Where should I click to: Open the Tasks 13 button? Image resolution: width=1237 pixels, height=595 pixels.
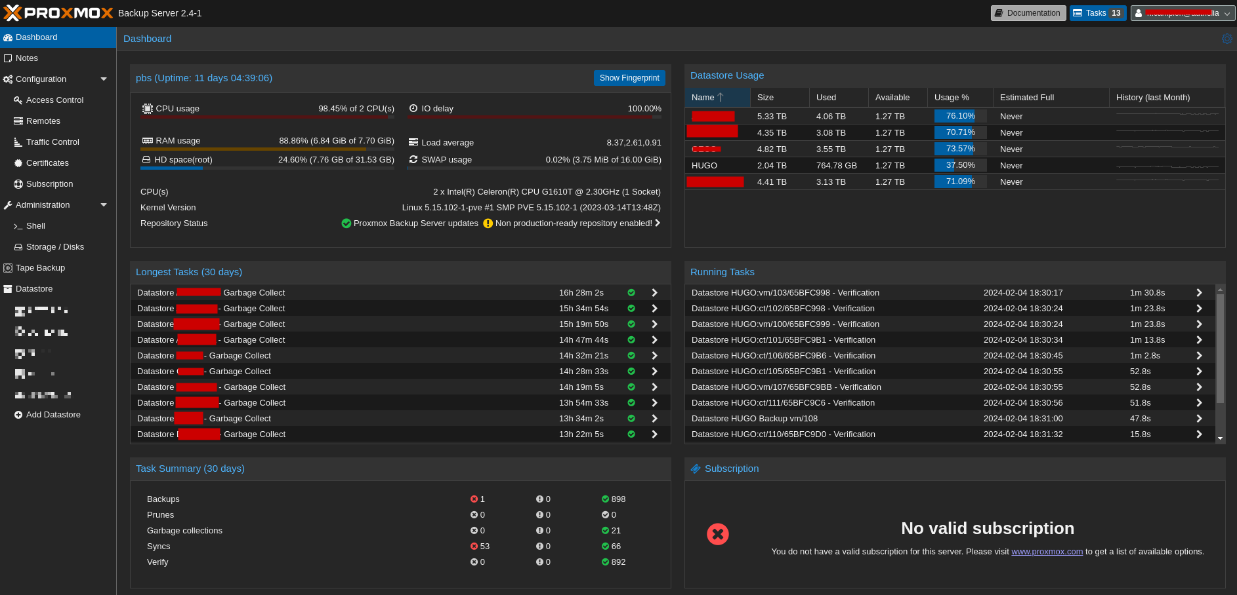coord(1098,13)
